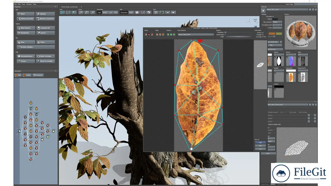Click the first Mask icon in Edit Cutout

coord(157,34)
